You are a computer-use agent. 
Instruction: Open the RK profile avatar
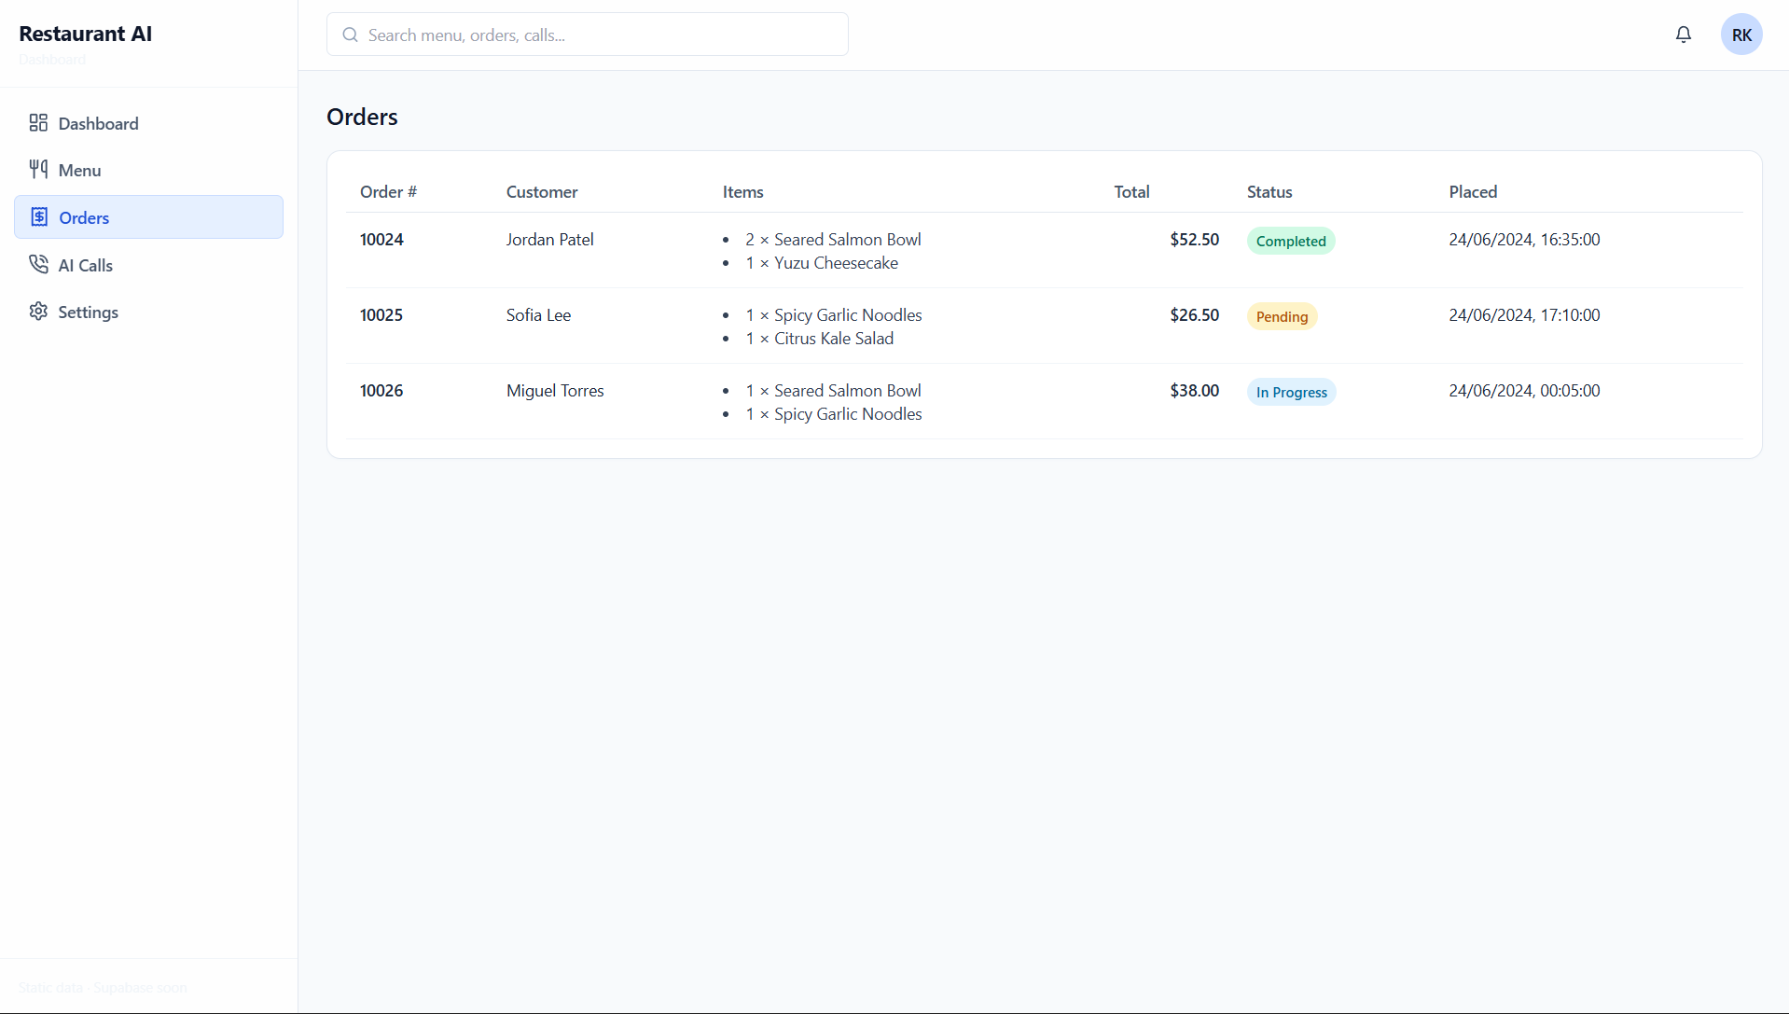pyautogui.click(x=1741, y=35)
